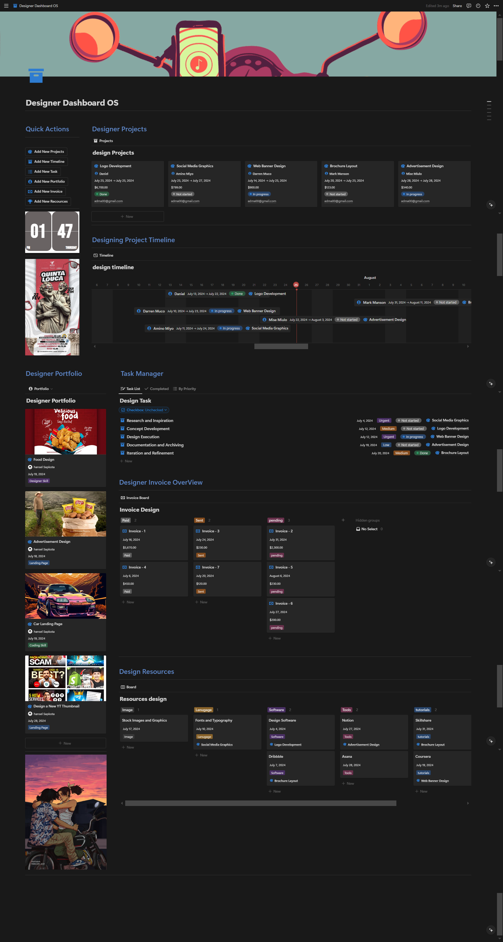The width and height of the screenshot is (503, 942).
Task: View edit history using the clock icon
Action: [477, 6]
